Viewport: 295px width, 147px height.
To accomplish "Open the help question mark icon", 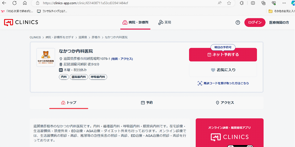I will (x=238, y=22).
